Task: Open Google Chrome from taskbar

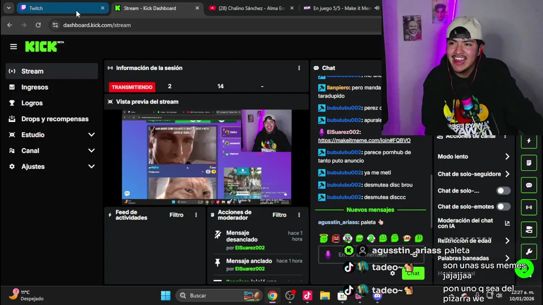Action: (x=272, y=296)
